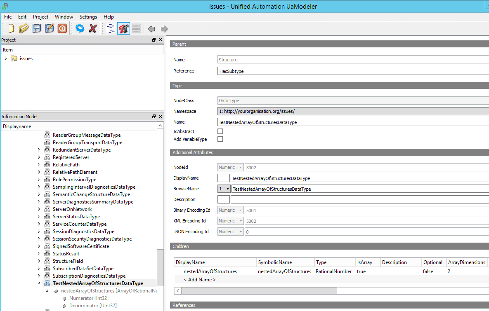Click the back navigation arrow in the toolbar
This screenshot has height=311, width=489.
tap(151, 28)
